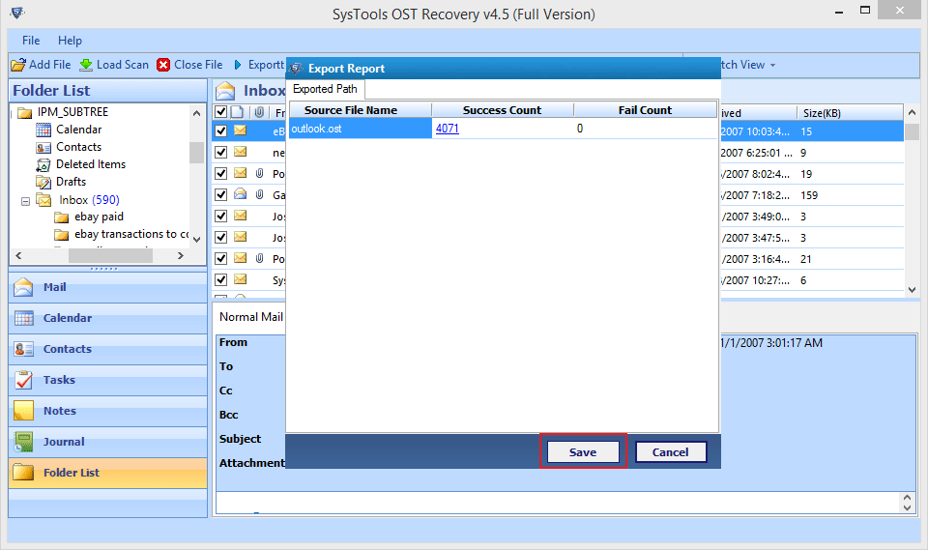Uncheck the checkbox for the 3:49 mail row

pos(220,217)
